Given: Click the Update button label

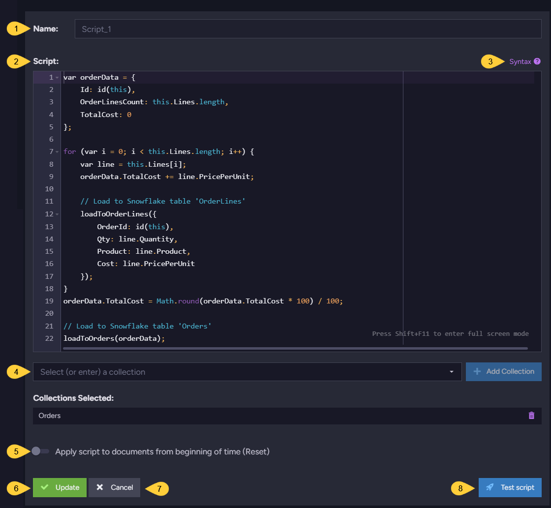Looking at the screenshot, I should (67, 487).
